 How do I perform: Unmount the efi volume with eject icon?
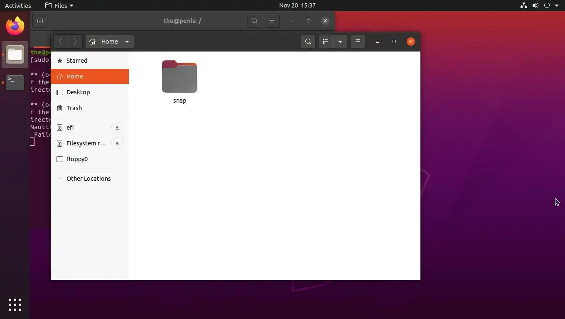117,128
